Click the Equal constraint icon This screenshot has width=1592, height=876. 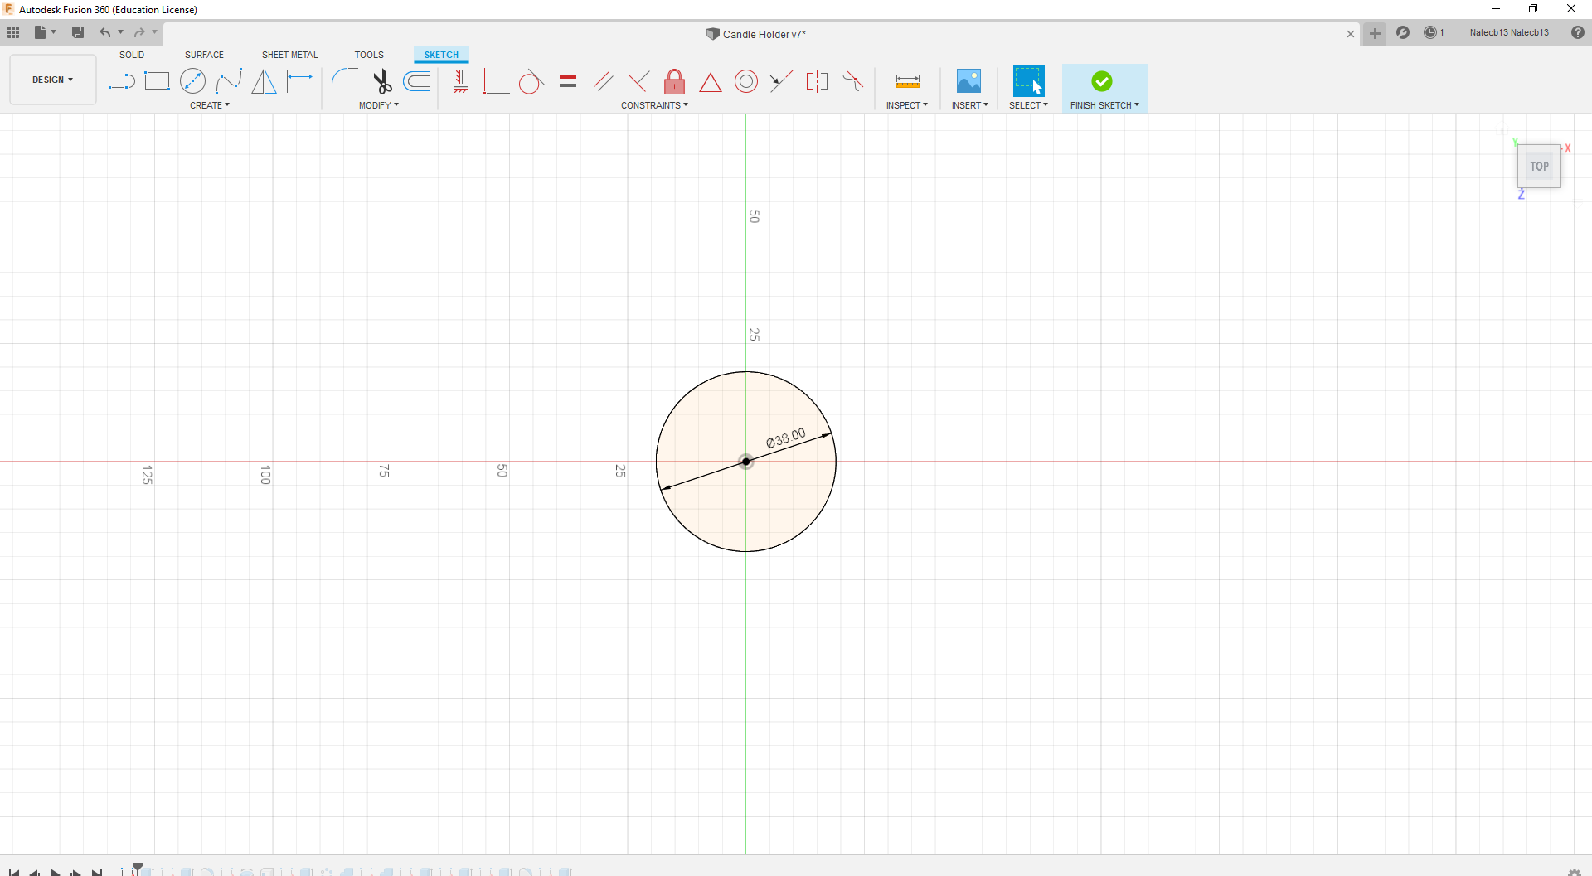567,81
